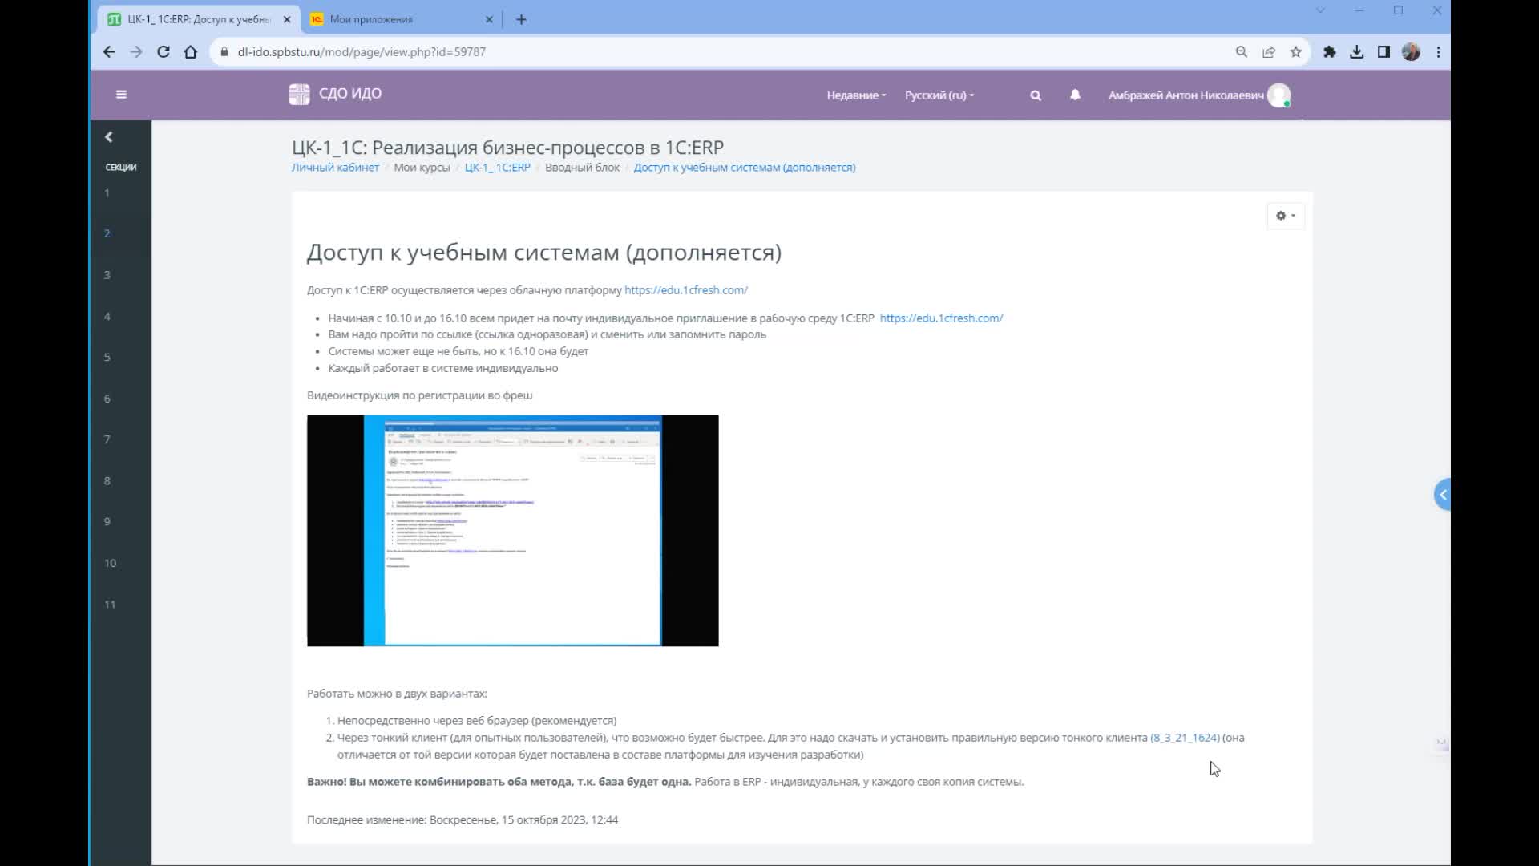The width and height of the screenshot is (1539, 866).
Task: Open edu.1cfresh.com link in first paragraph
Action: click(686, 290)
